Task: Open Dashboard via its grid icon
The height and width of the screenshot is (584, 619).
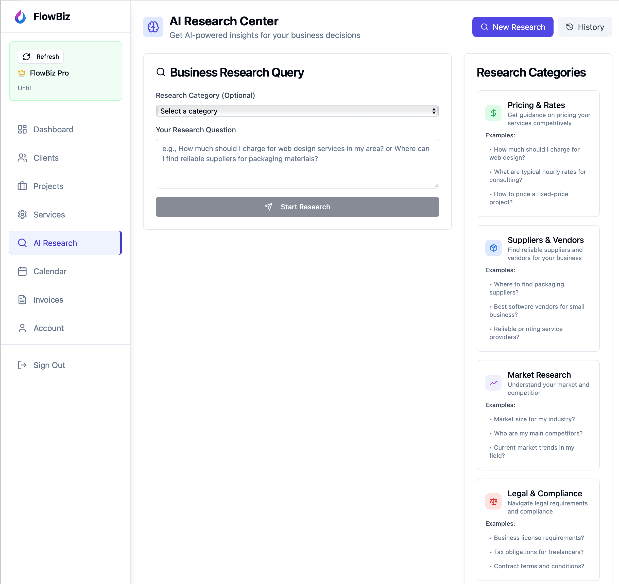Action: [22, 129]
